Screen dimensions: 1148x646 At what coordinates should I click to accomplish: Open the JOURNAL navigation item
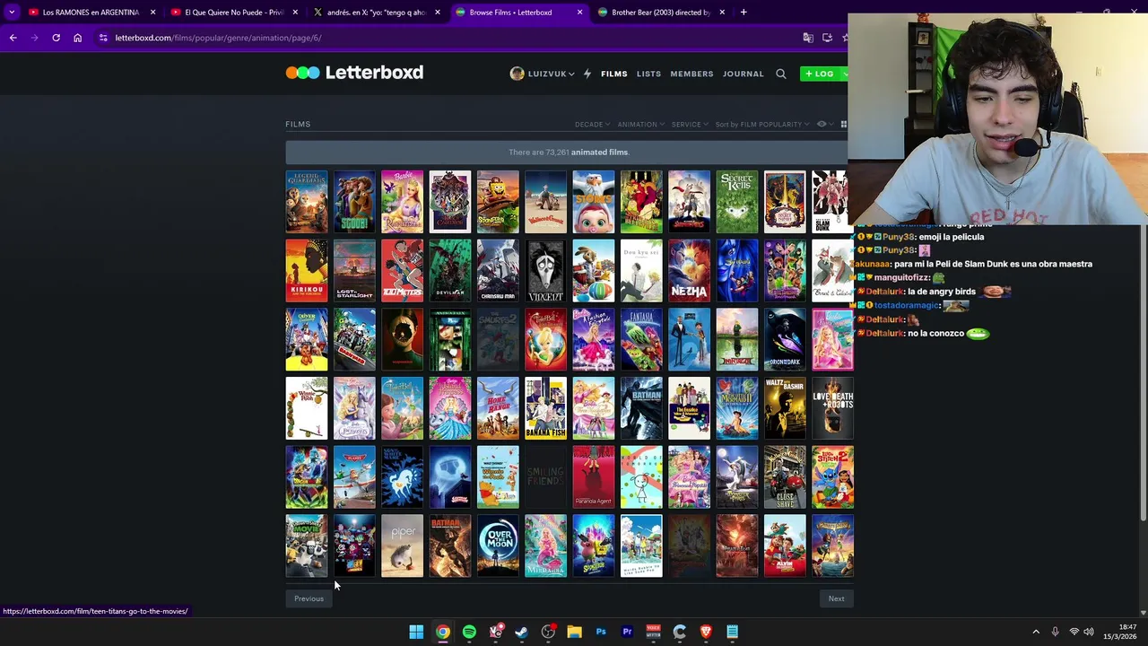coord(744,74)
